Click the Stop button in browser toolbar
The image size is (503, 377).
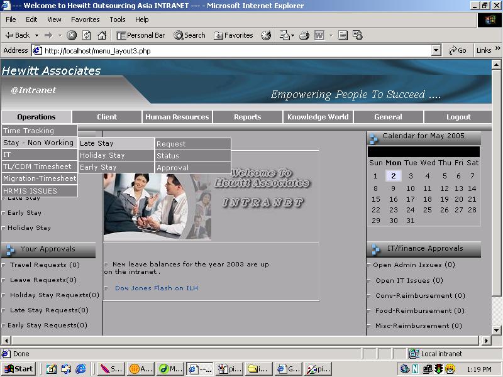click(x=72, y=35)
